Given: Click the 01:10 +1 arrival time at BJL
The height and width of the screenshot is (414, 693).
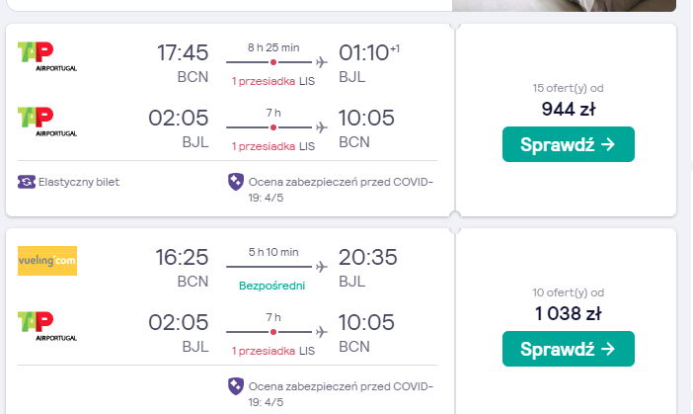Looking at the screenshot, I should pyautogui.click(x=369, y=52).
